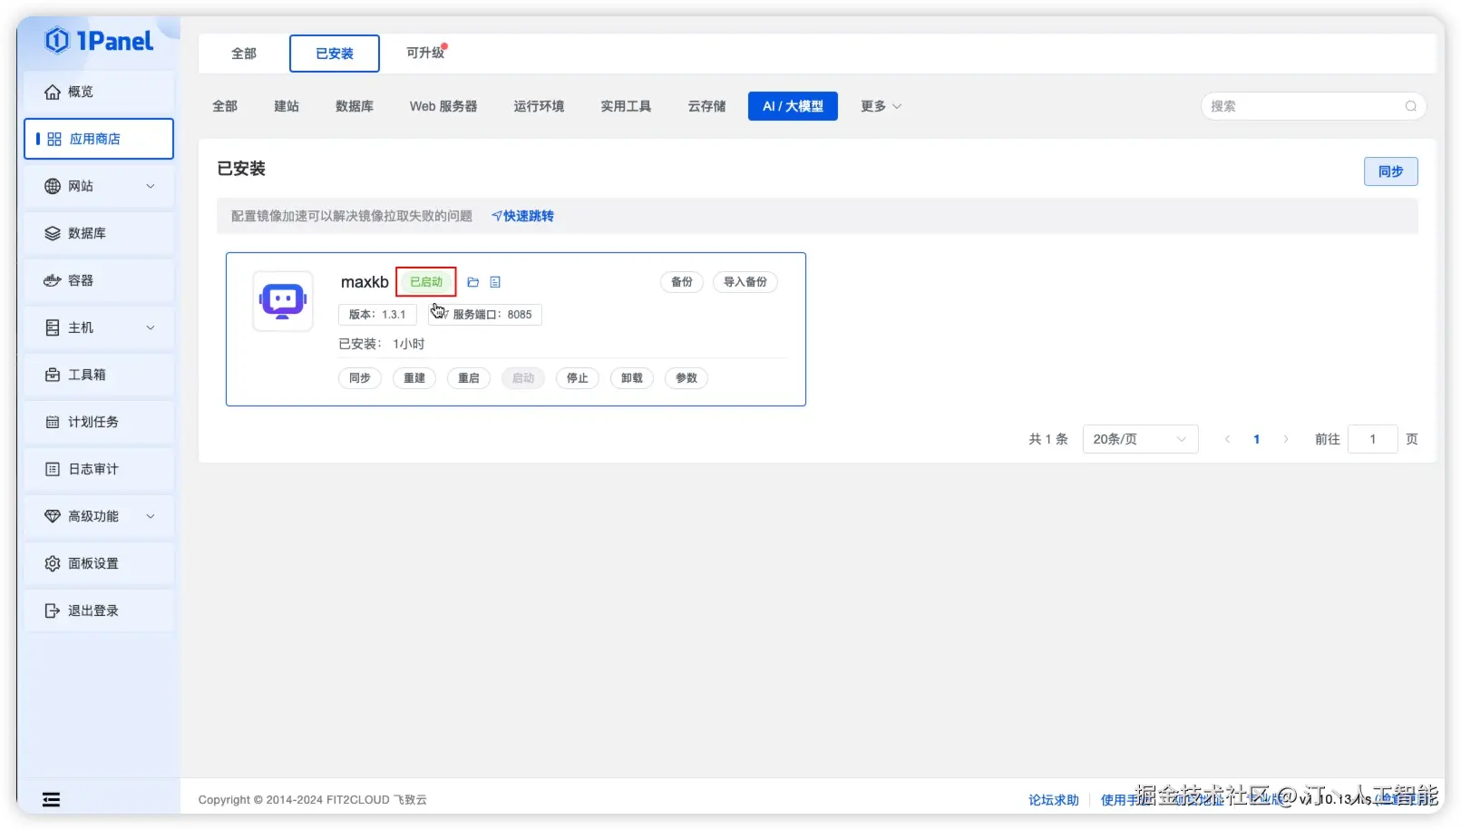Image resolution: width=1461 pixels, height=830 pixels.
Task: Filter apps by 实用工具 category
Action: pyautogui.click(x=626, y=106)
